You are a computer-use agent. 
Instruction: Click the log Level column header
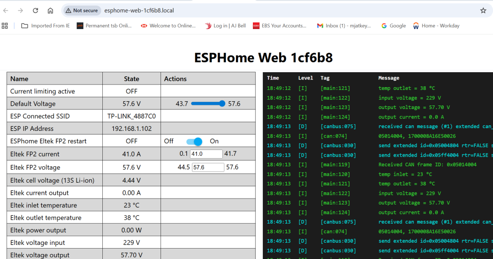tap(306, 78)
